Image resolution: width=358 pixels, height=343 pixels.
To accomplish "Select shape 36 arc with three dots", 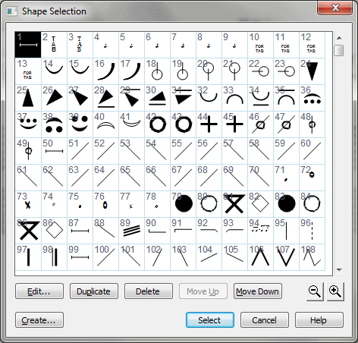I will tap(312, 98).
